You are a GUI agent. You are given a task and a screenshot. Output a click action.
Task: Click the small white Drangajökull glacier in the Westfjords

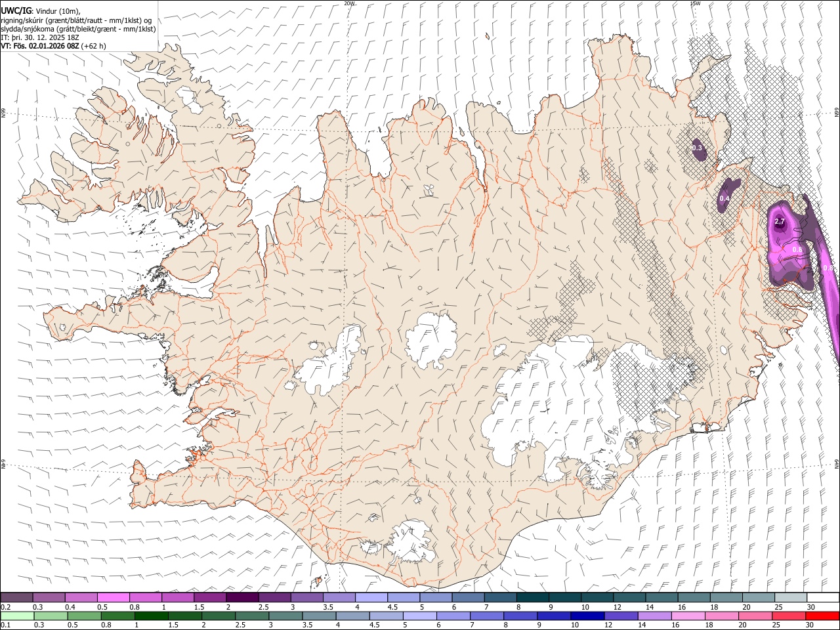pos(191,99)
